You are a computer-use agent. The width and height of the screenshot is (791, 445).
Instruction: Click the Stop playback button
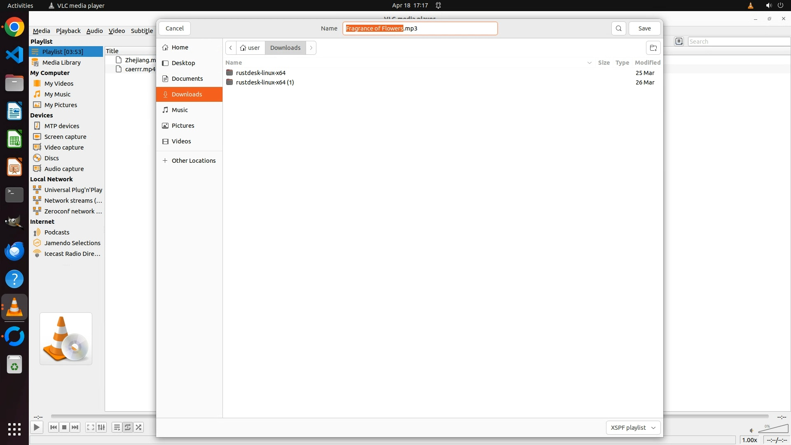[64, 427]
